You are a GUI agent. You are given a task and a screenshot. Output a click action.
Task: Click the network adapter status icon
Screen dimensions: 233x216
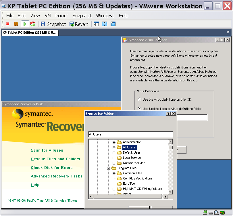[x=222, y=213]
